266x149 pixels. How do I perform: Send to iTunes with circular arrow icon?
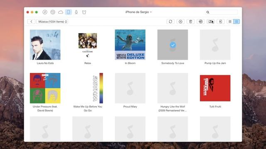pyautogui.click(x=200, y=22)
